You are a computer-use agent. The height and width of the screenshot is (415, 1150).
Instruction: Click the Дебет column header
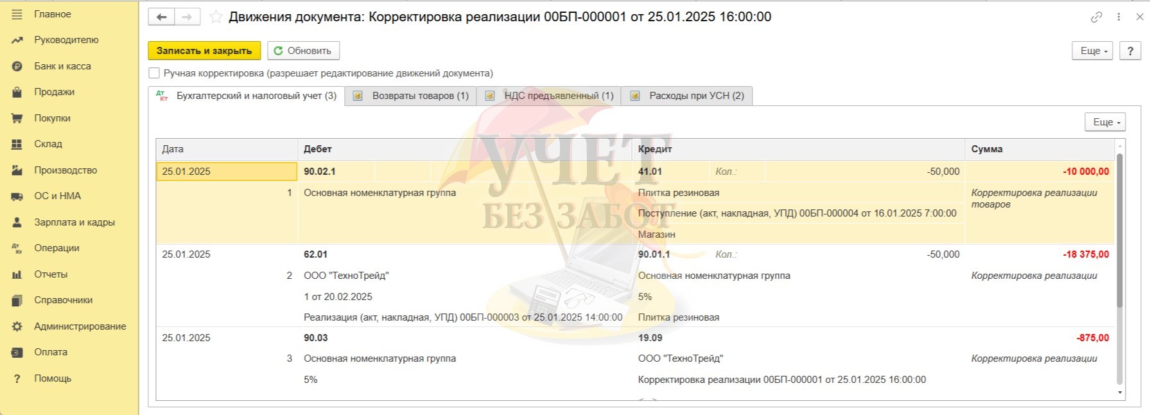465,149
